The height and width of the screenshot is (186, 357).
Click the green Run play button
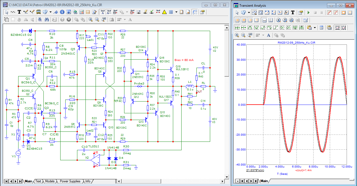(x=309, y=13)
